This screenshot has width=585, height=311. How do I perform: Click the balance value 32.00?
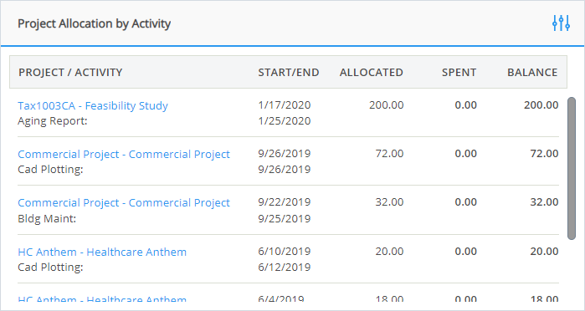(544, 202)
